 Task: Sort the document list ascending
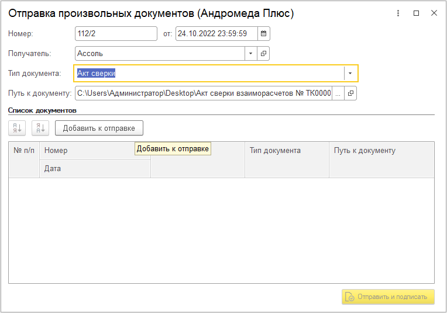click(x=17, y=128)
